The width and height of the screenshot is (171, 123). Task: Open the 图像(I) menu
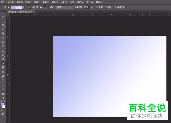[x=28, y=2]
